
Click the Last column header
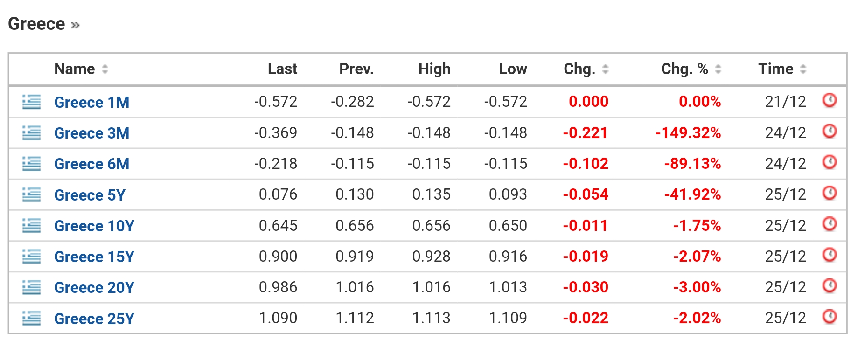(x=282, y=69)
